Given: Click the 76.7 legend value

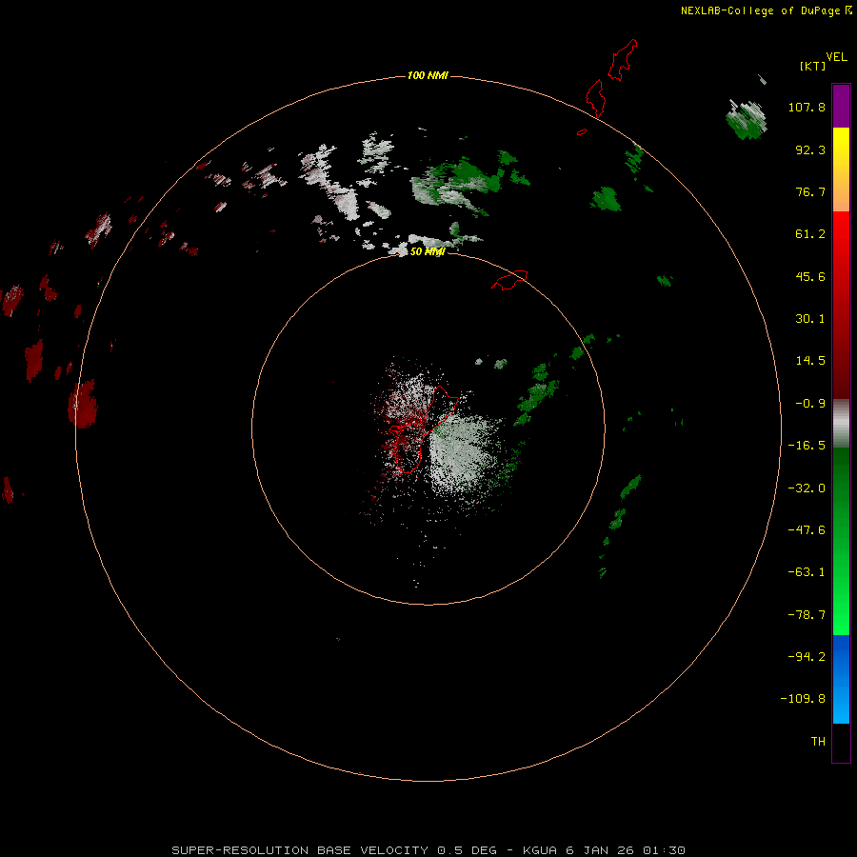Looking at the screenshot, I should pos(810,191).
